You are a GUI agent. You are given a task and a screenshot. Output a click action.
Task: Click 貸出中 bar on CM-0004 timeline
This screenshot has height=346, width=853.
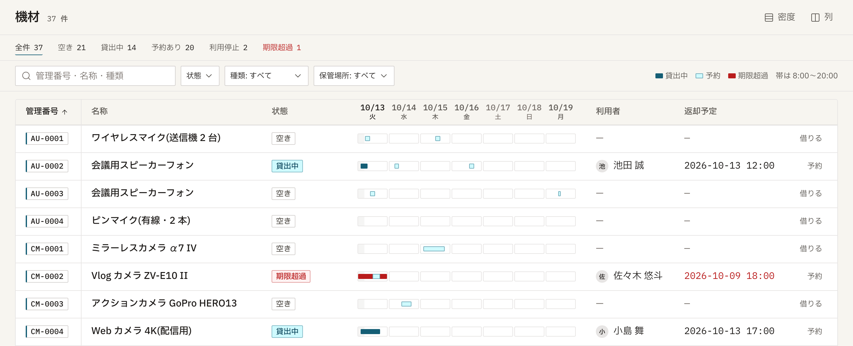pyautogui.click(x=370, y=332)
